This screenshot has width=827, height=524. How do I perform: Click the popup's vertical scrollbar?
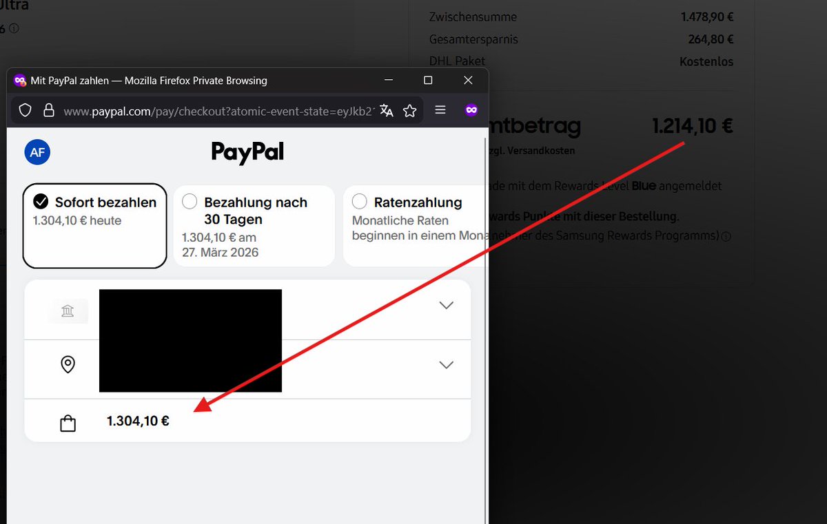487,326
